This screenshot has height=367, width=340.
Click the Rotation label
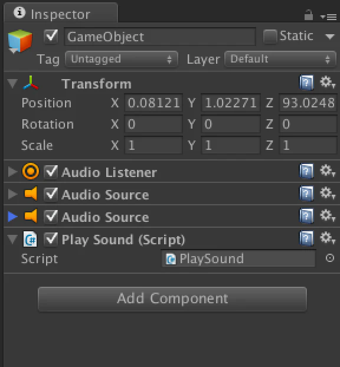(x=48, y=124)
